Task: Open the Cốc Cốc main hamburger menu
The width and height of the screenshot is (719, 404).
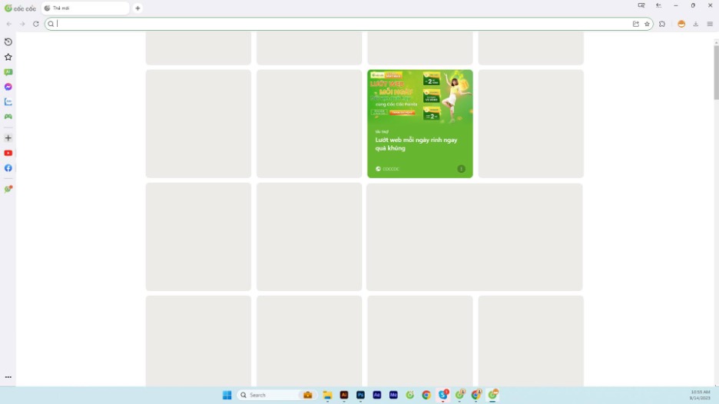Action: click(x=710, y=24)
